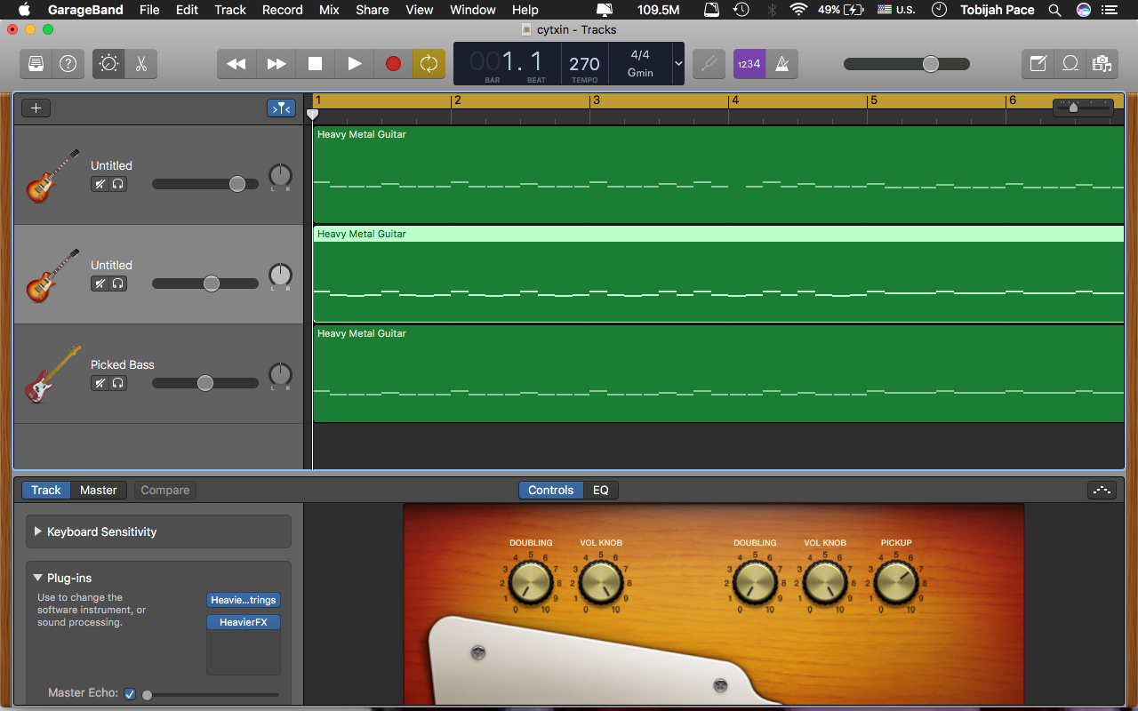Click the 4/4 time signature

tap(640, 55)
